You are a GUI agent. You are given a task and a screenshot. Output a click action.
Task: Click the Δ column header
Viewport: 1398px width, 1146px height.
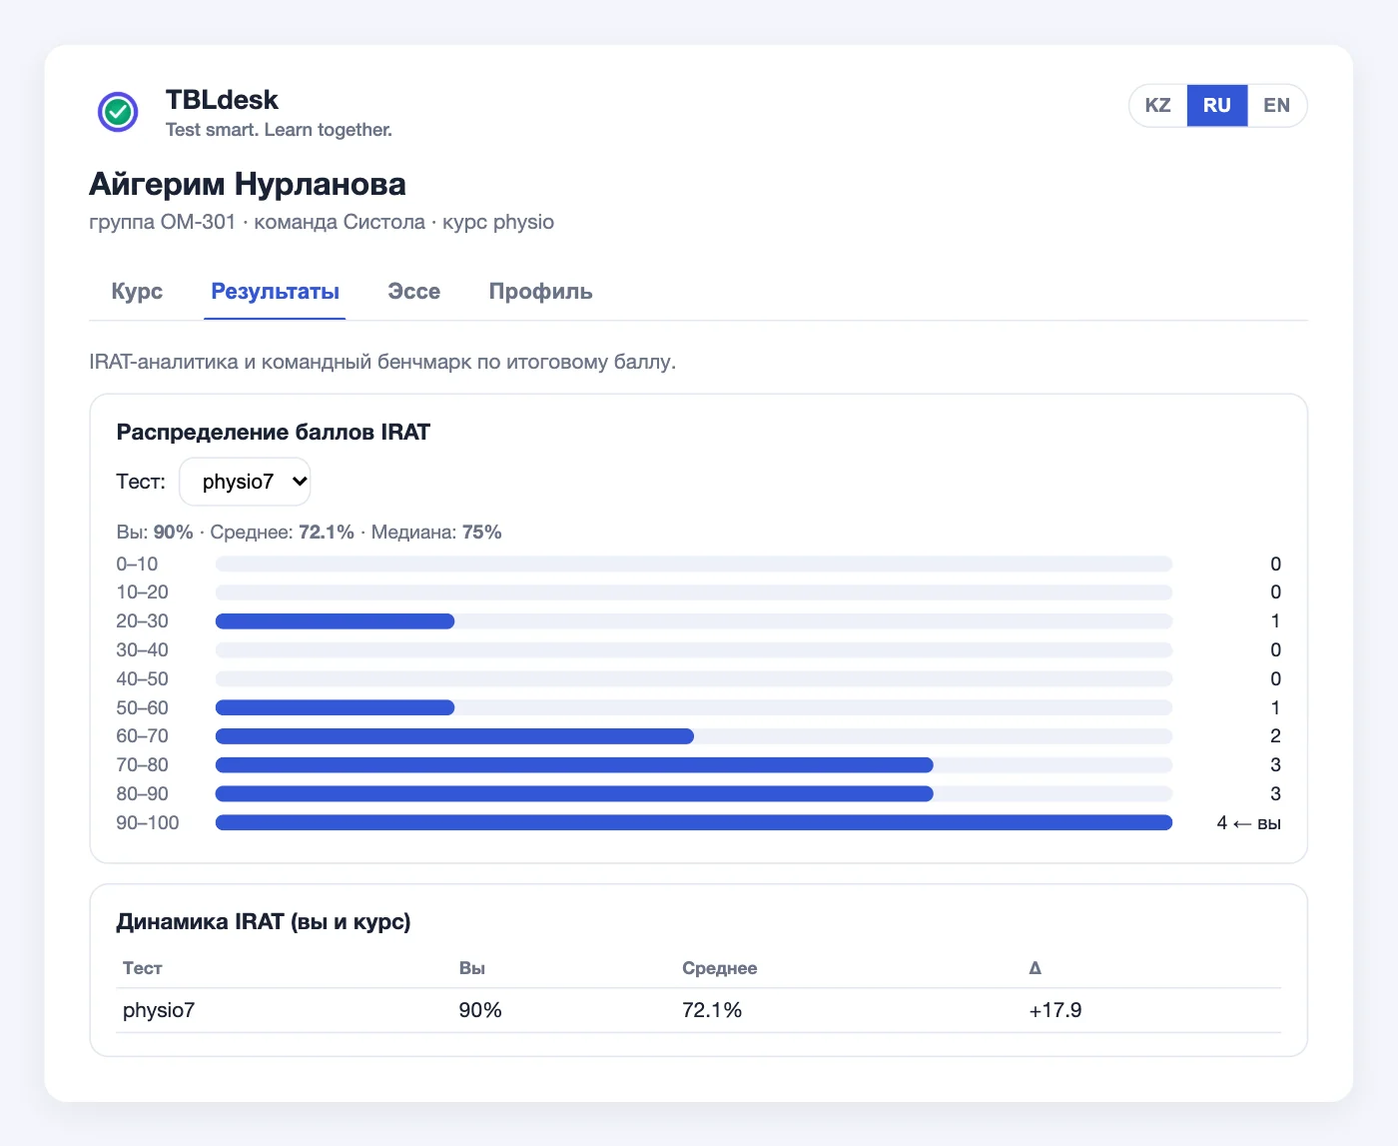pyautogui.click(x=1035, y=968)
